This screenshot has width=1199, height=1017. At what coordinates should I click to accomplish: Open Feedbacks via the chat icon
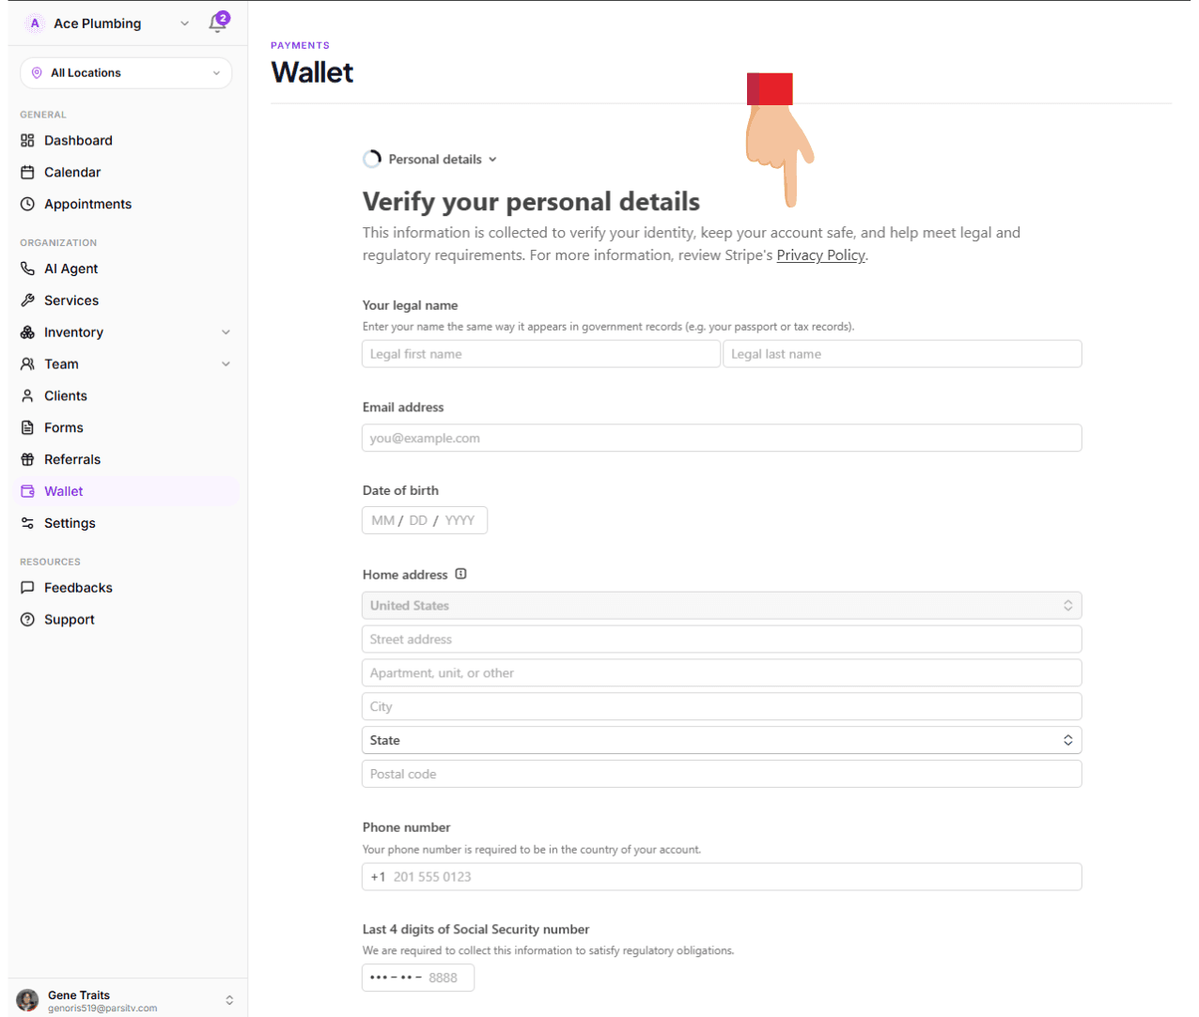click(28, 587)
